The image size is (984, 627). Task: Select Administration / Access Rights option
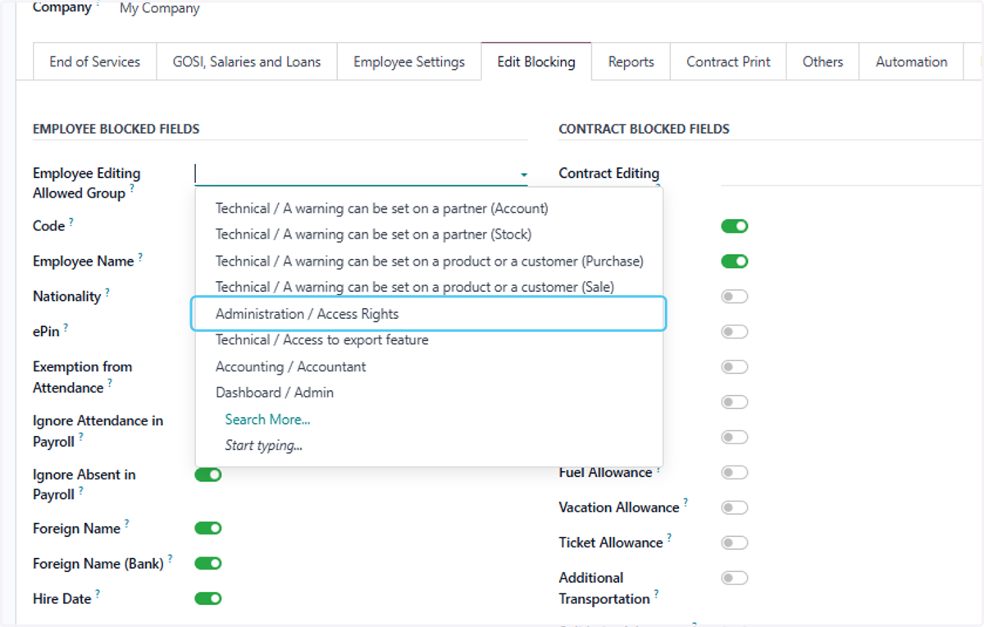(x=429, y=313)
